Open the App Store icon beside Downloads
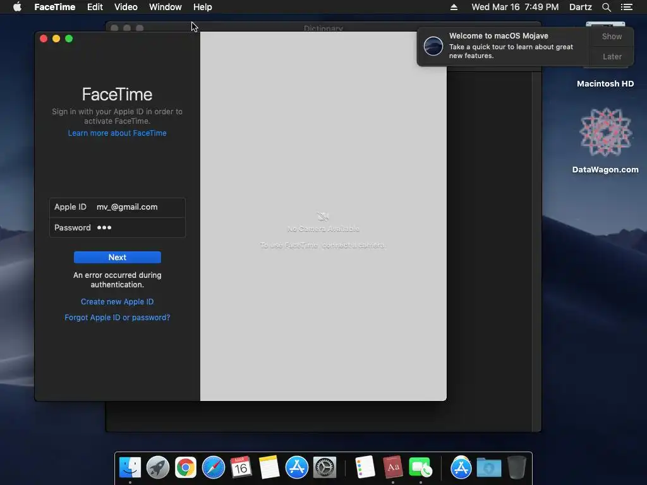647x485 pixels. pos(461,468)
